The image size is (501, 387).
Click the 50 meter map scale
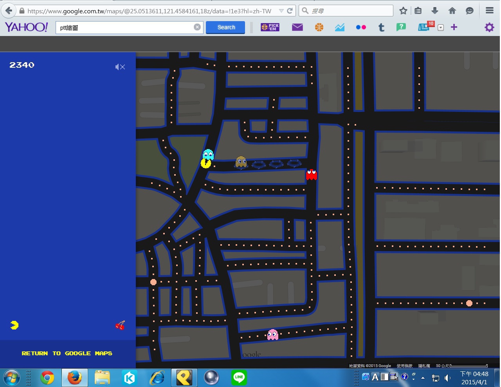(x=462, y=366)
